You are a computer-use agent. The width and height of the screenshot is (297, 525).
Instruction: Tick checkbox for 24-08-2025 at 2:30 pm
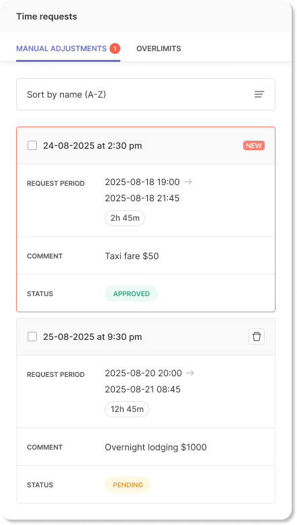pos(32,145)
